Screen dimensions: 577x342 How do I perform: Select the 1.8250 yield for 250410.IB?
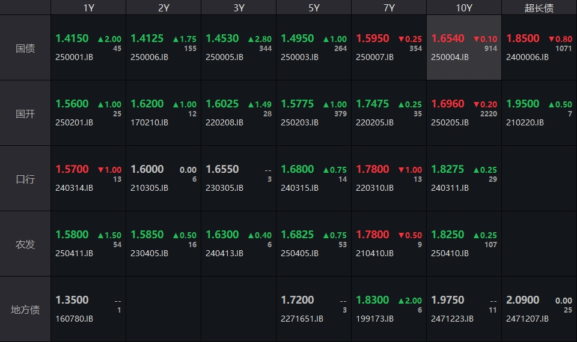448,235
